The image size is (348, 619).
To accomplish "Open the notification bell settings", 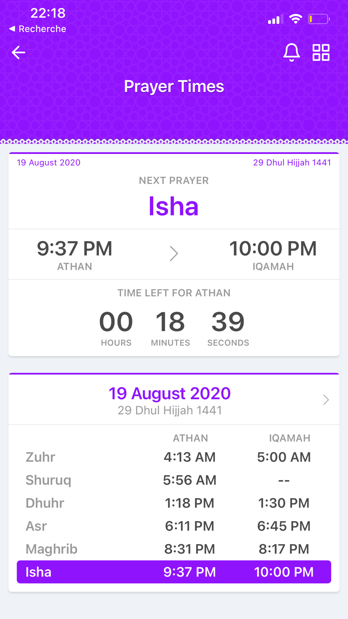I will pyautogui.click(x=291, y=53).
